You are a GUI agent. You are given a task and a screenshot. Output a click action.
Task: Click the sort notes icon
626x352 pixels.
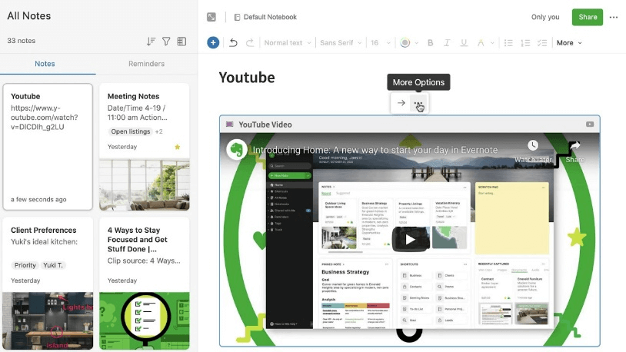tap(151, 41)
